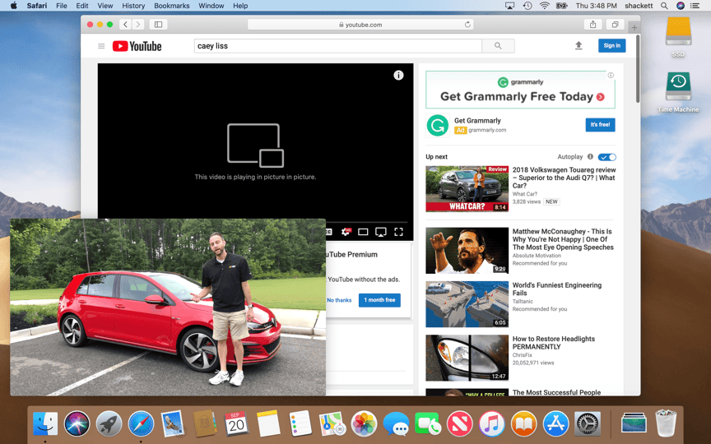The height and width of the screenshot is (444, 711).
Task: Open the History menu
Action: coord(133,6)
